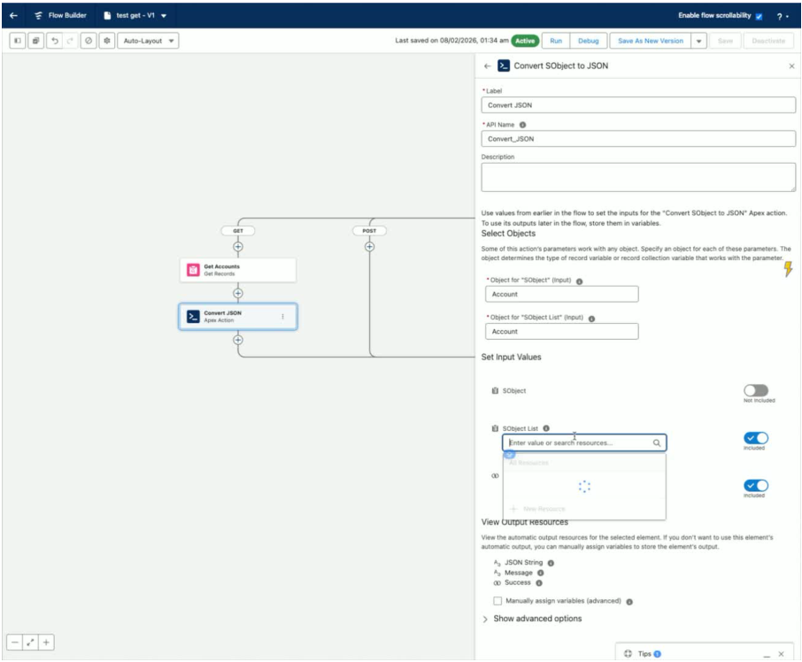Viewport: 802px width, 662px height.
Task: Click the Active status badge
Action: pyautogui.click(x=525, y=41)
